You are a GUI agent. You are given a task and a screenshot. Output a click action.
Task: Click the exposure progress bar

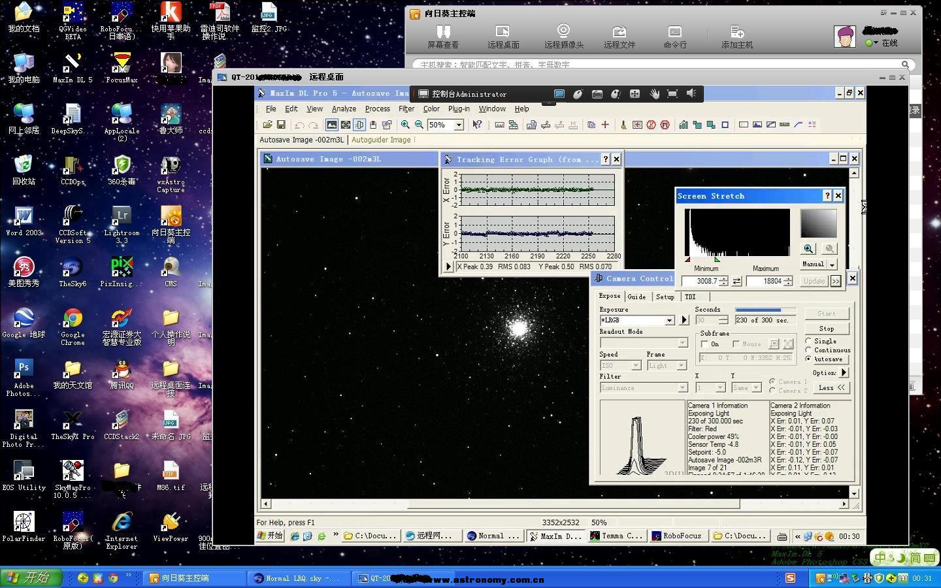(765, 310)
